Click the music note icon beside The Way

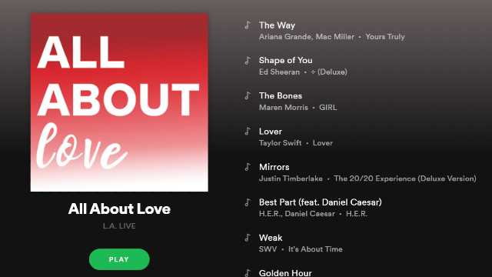248,25
